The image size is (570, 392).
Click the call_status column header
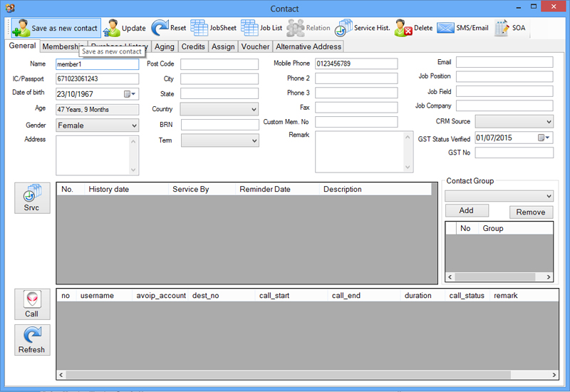[x=467, y=296]
